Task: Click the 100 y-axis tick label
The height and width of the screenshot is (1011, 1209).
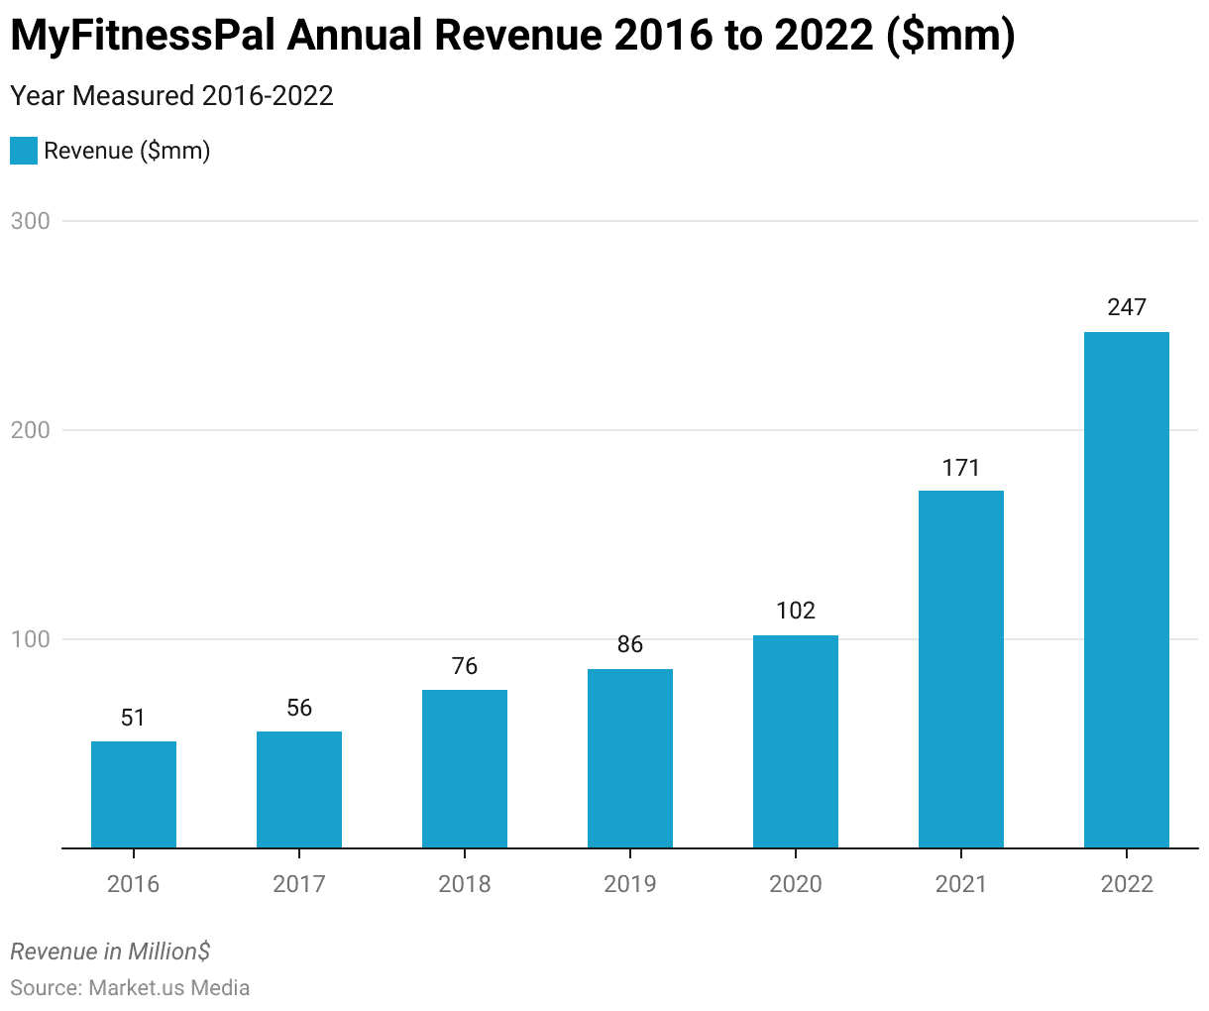Action: point(30,639)
